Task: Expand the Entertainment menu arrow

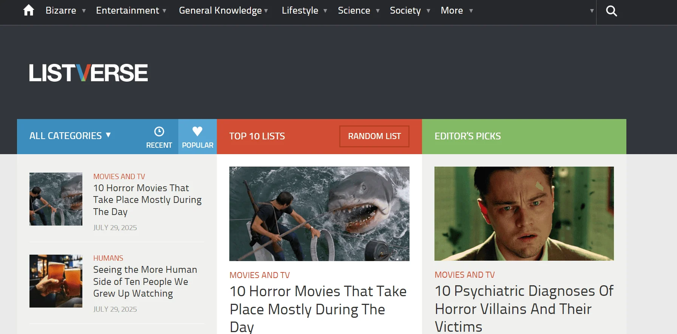Action: (x=164, y=11)
